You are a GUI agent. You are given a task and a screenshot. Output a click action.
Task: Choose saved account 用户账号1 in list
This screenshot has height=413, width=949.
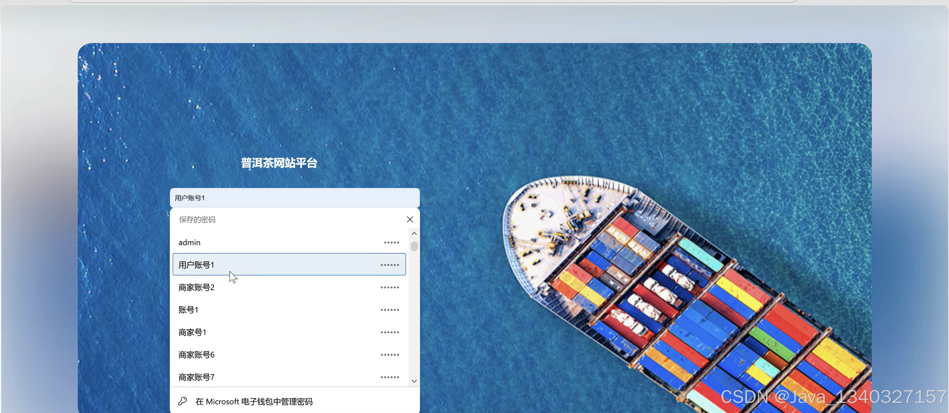(289, 264)
